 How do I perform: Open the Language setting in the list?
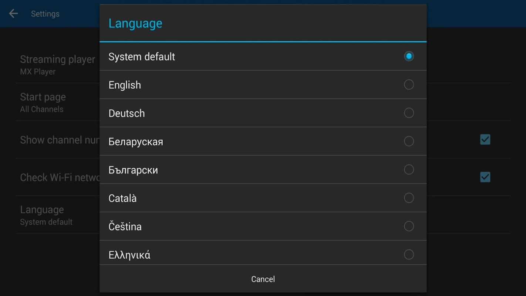tap(46, 215)
